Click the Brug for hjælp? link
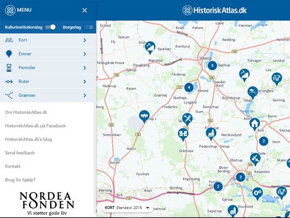Image resolution: width=290 pixels, height=218 pixels. (20, 180)
